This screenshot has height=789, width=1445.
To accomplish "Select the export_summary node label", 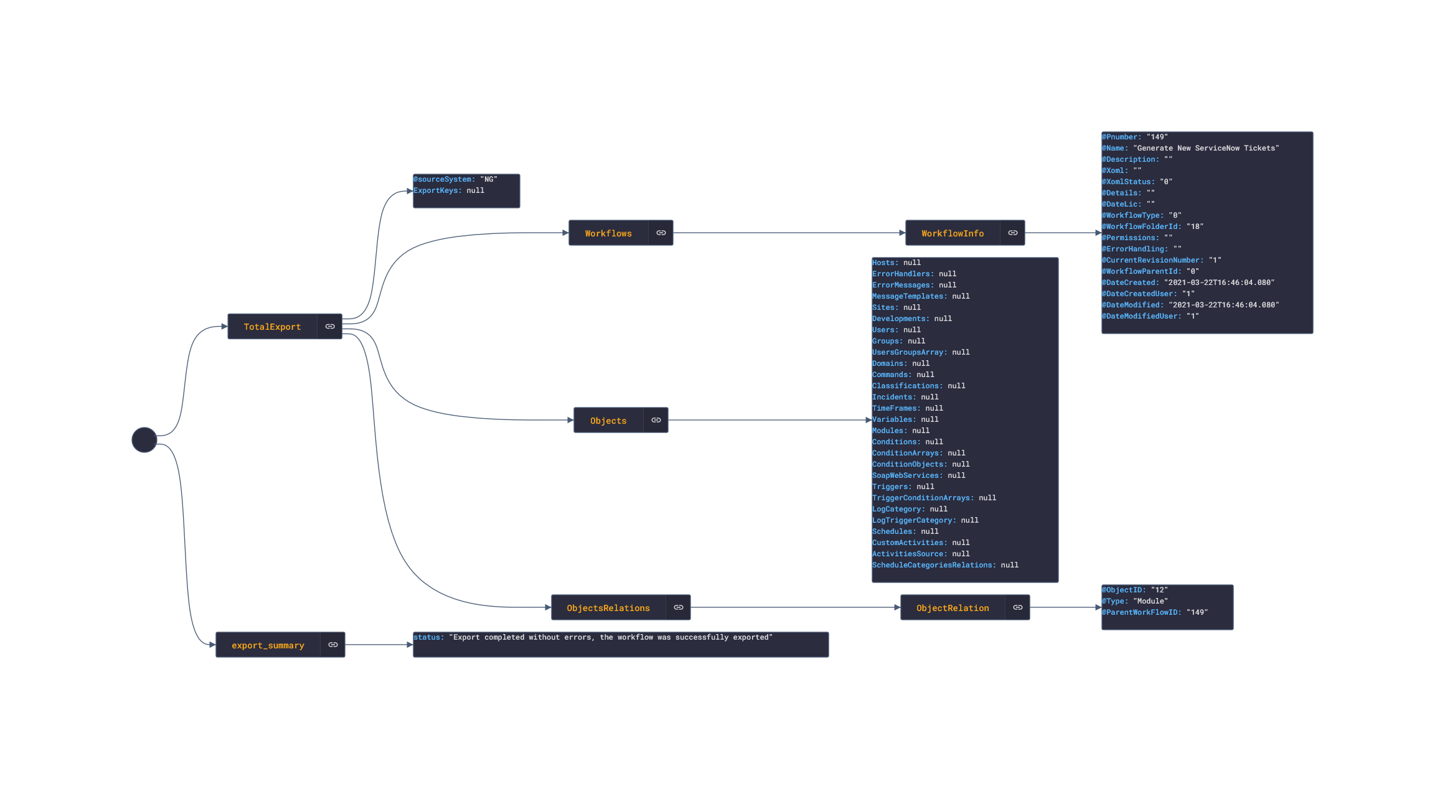I will 268,645.
